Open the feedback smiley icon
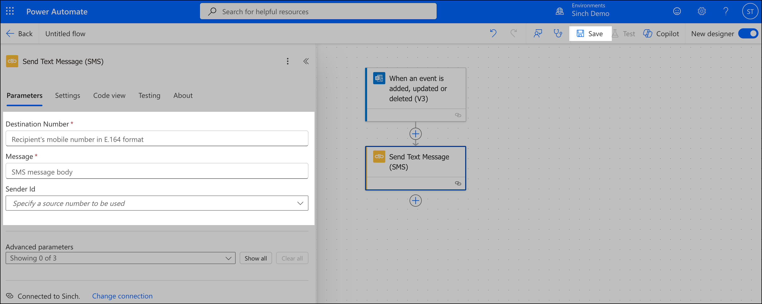This screenshot has height=304, width=762. tap(677, 11)
